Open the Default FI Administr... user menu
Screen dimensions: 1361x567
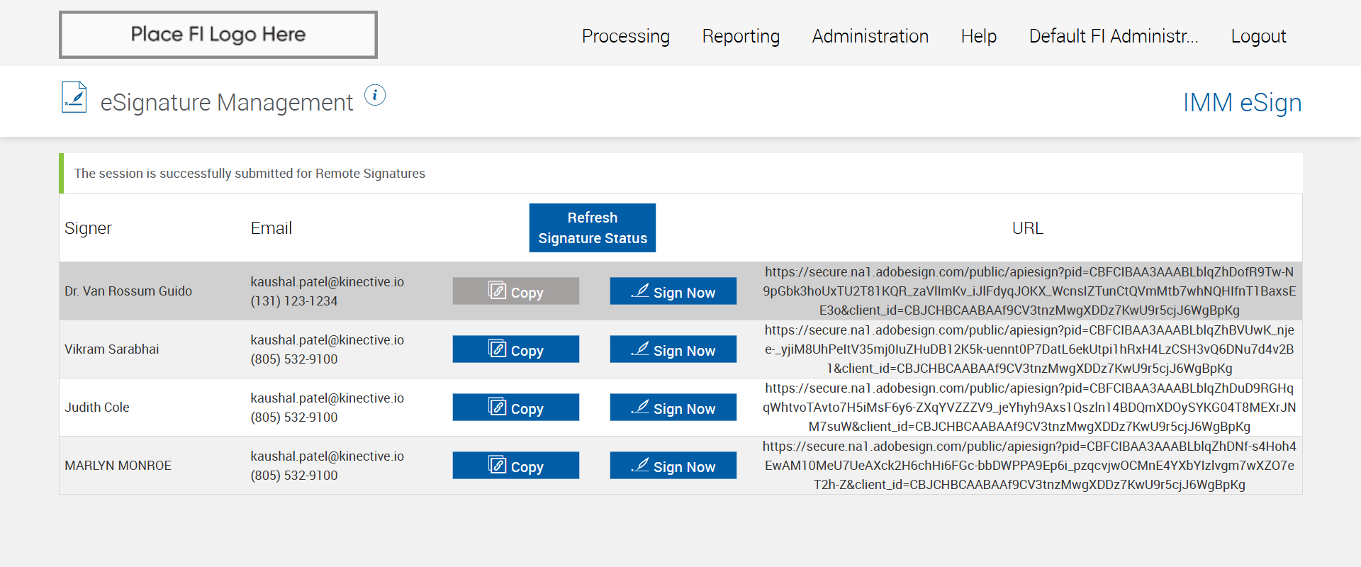click(x=1113, y=36)
